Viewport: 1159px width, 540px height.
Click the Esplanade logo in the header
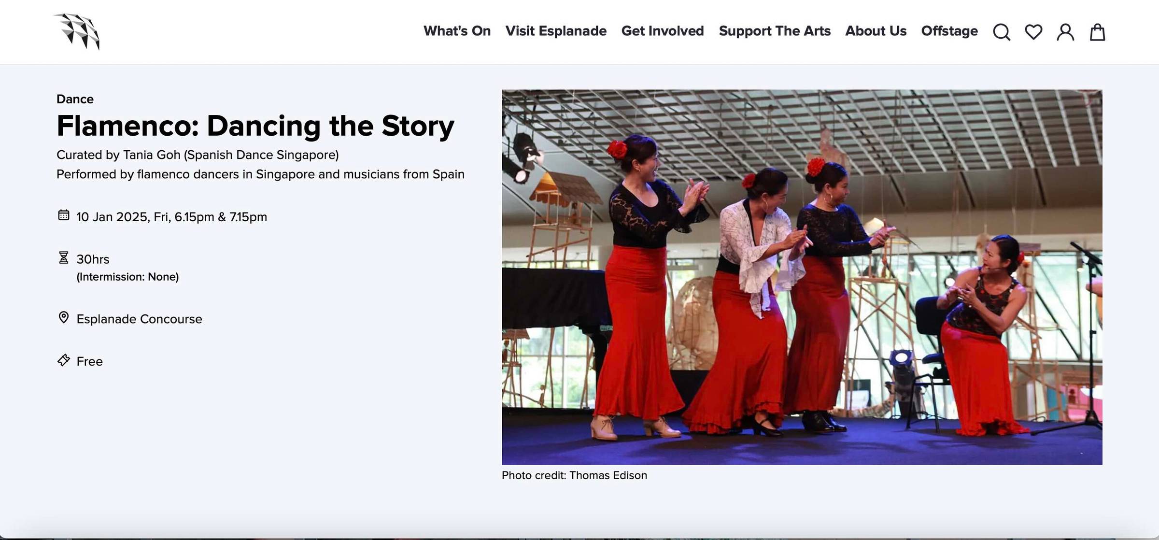pos(77,31)
